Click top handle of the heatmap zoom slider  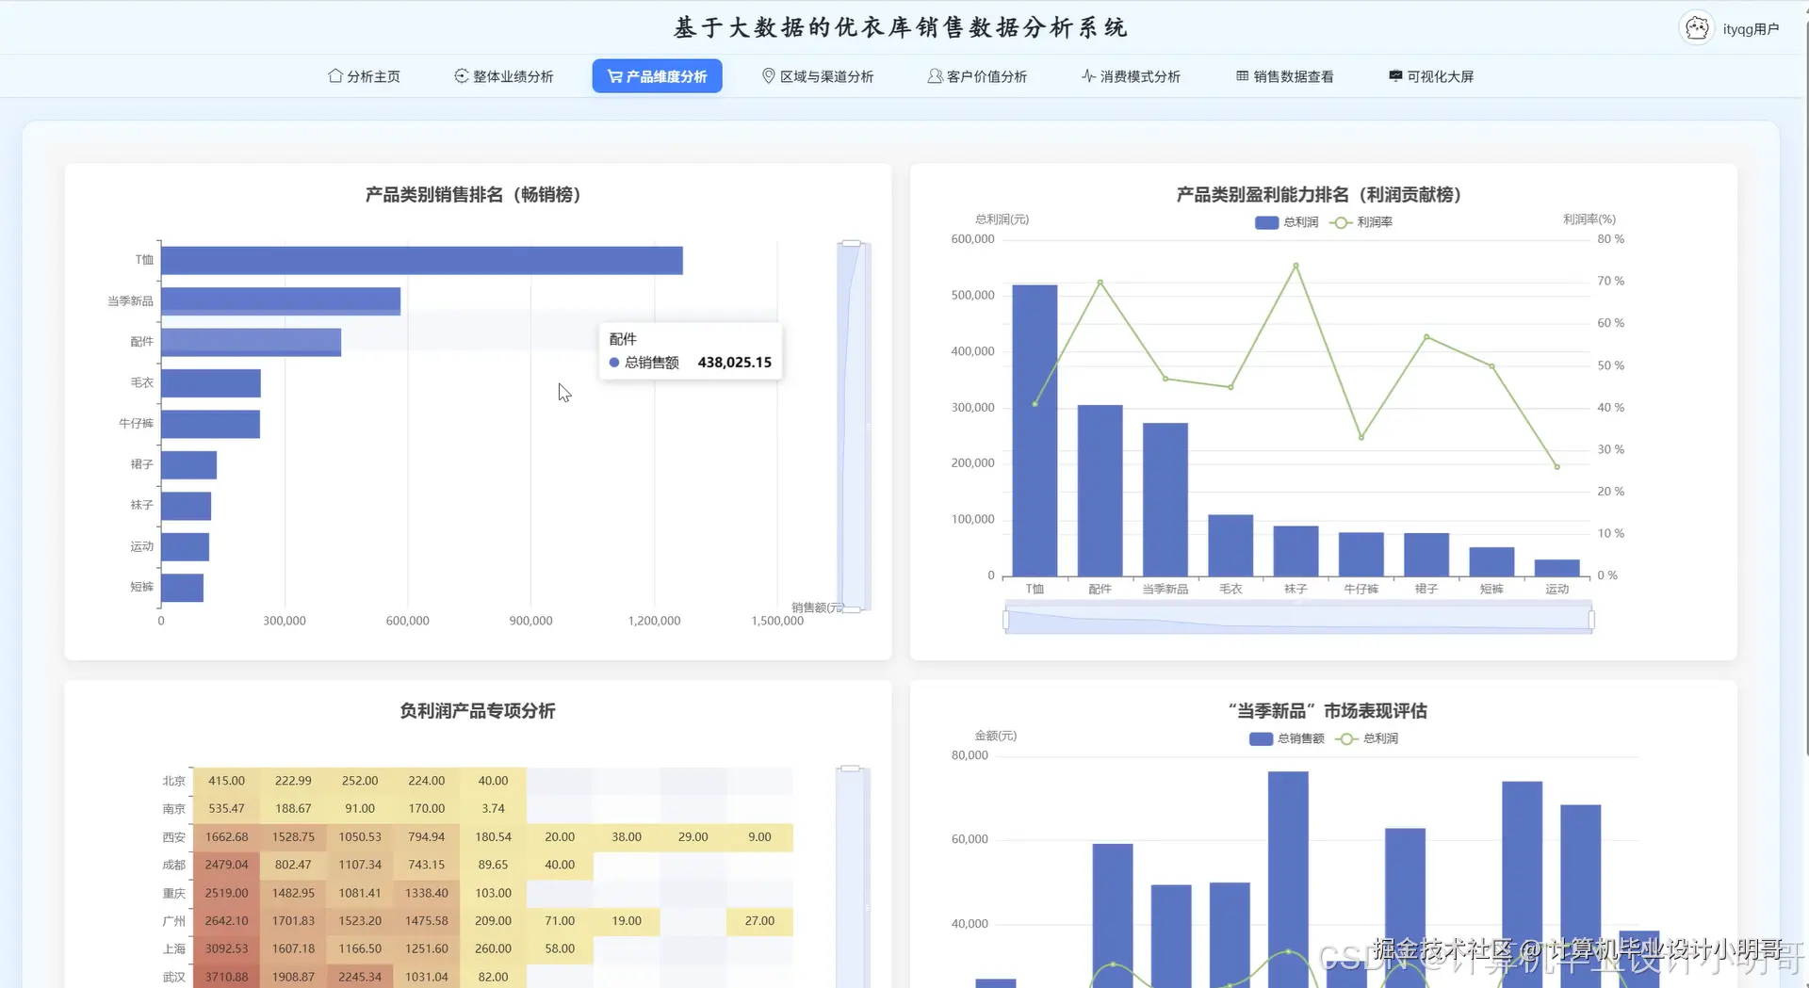click(851, 769)
